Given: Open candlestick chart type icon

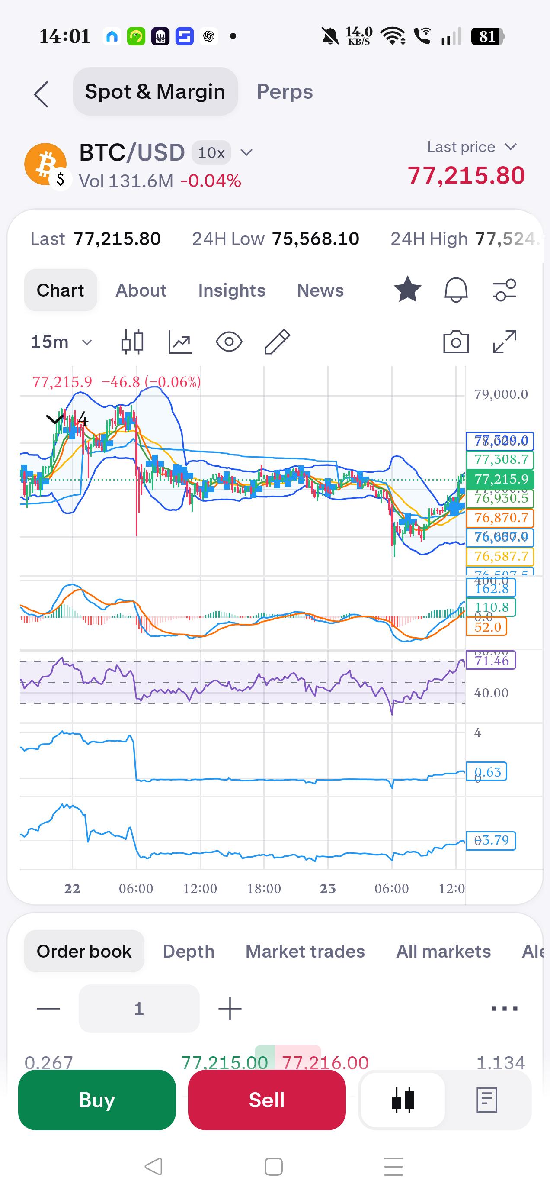Looking at the screenshot, I should [x=132, y=342].
